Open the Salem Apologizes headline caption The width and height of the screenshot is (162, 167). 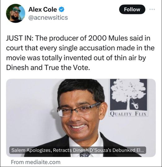(x=77, y=150)
